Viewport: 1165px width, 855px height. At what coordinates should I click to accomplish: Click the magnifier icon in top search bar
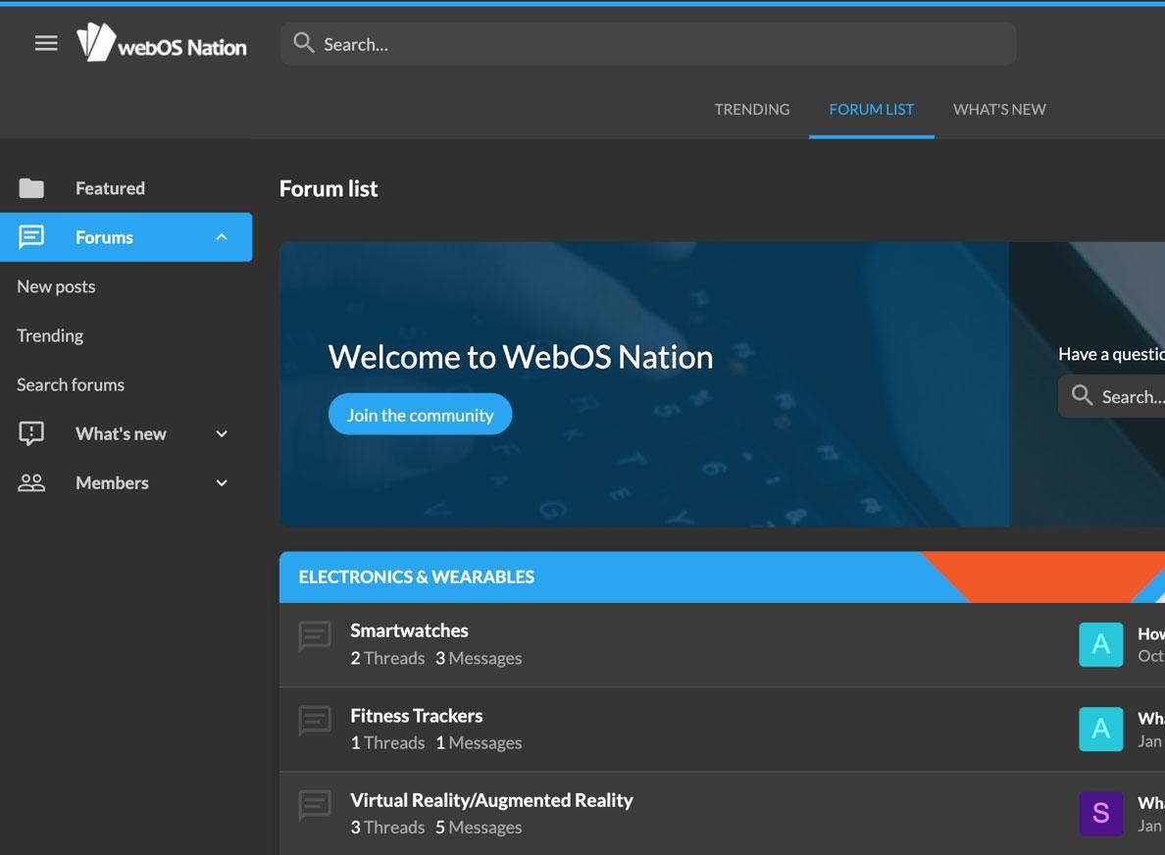(x=304, y=43)
